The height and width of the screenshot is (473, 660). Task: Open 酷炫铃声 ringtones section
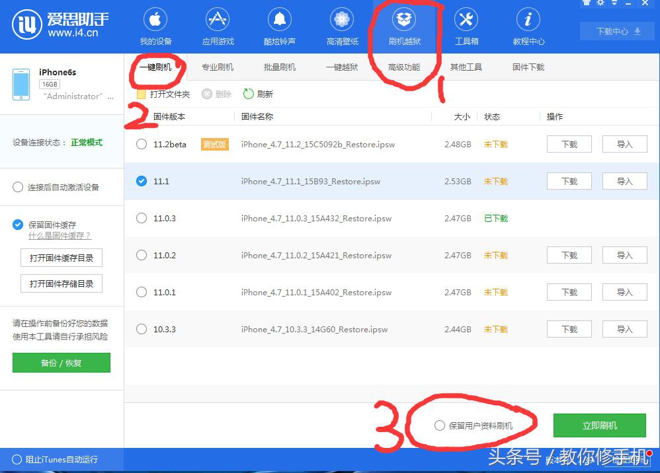tap(280, 27)
